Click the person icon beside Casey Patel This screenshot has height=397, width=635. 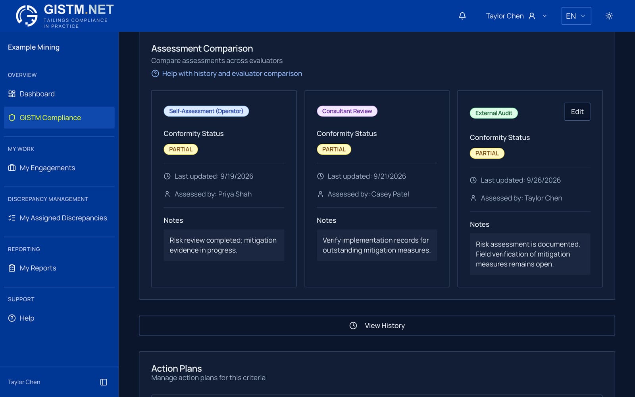coord(320,194)
